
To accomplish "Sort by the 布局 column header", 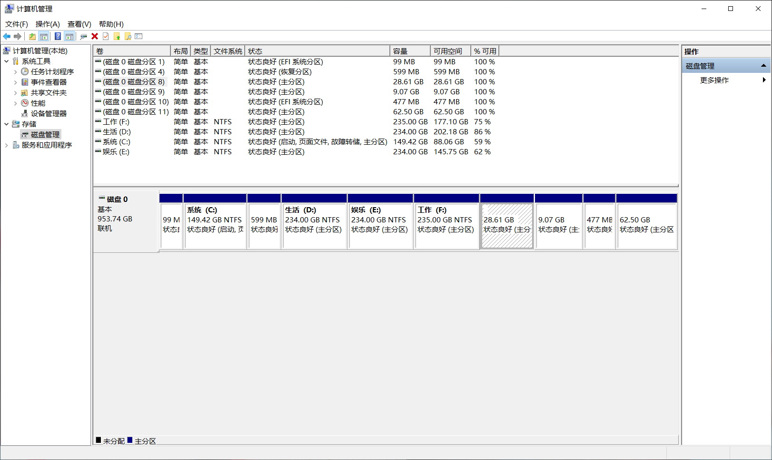I will pyautogui.click(x=180, y=51).
